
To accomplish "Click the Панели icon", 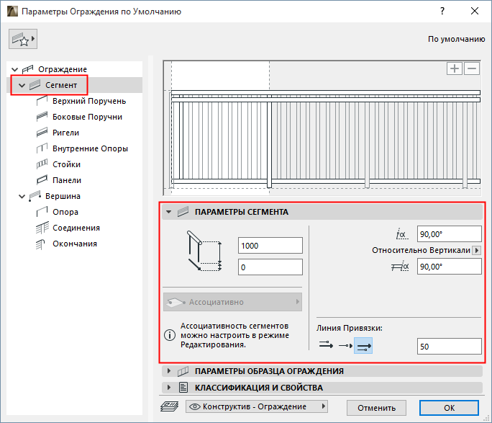I will 42,180.
